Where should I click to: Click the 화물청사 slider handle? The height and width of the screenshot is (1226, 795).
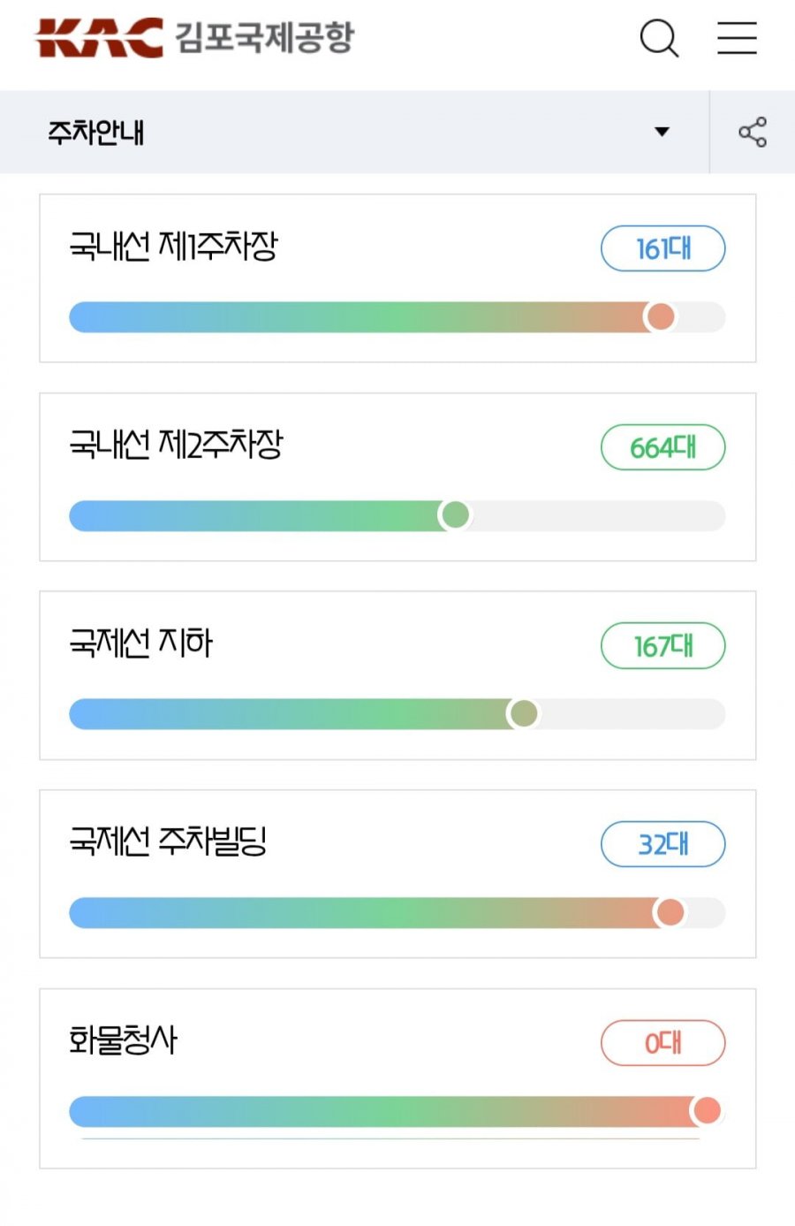pyautogui.click(x=707, y=1110)
